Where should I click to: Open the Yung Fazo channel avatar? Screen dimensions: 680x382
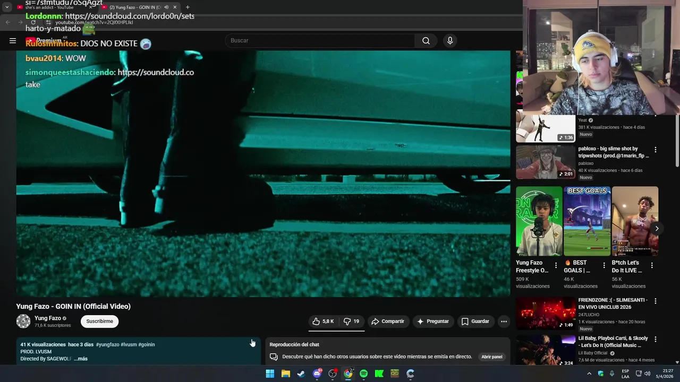[23, 321]
